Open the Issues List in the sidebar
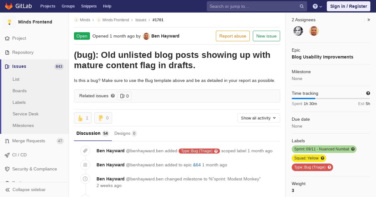This screenshot has height=197, width=376. pyautogui.click(x=16, y=79)
